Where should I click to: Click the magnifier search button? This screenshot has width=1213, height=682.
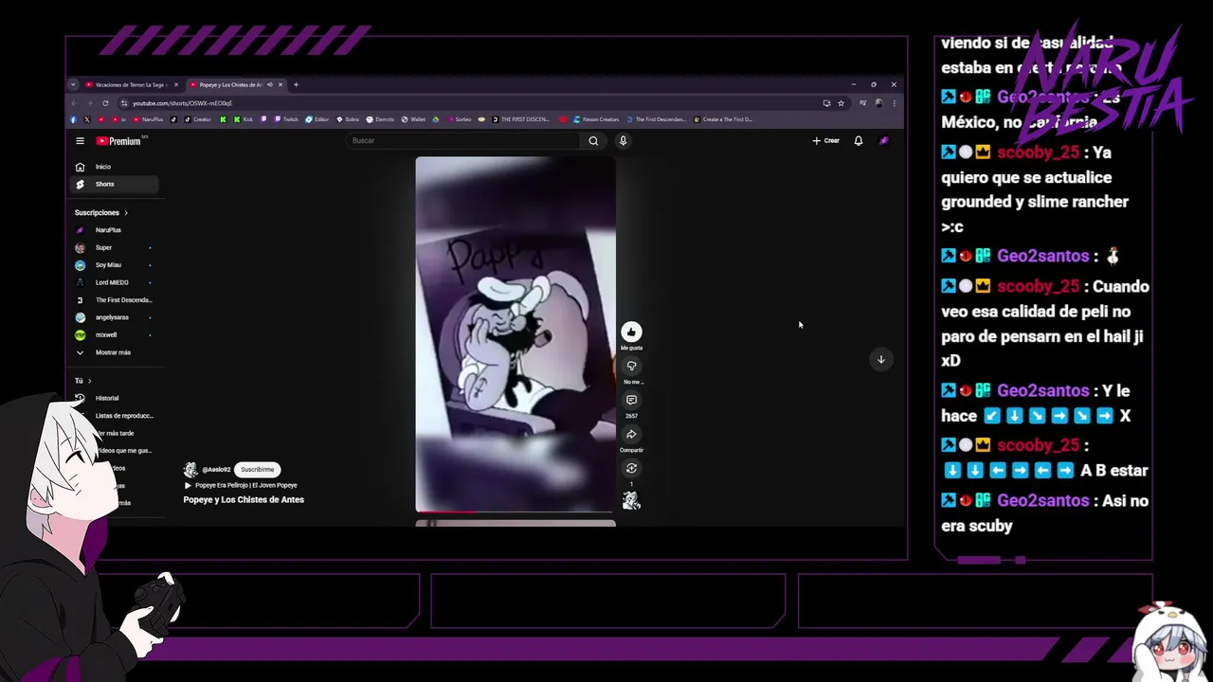(x=593, y=141)
